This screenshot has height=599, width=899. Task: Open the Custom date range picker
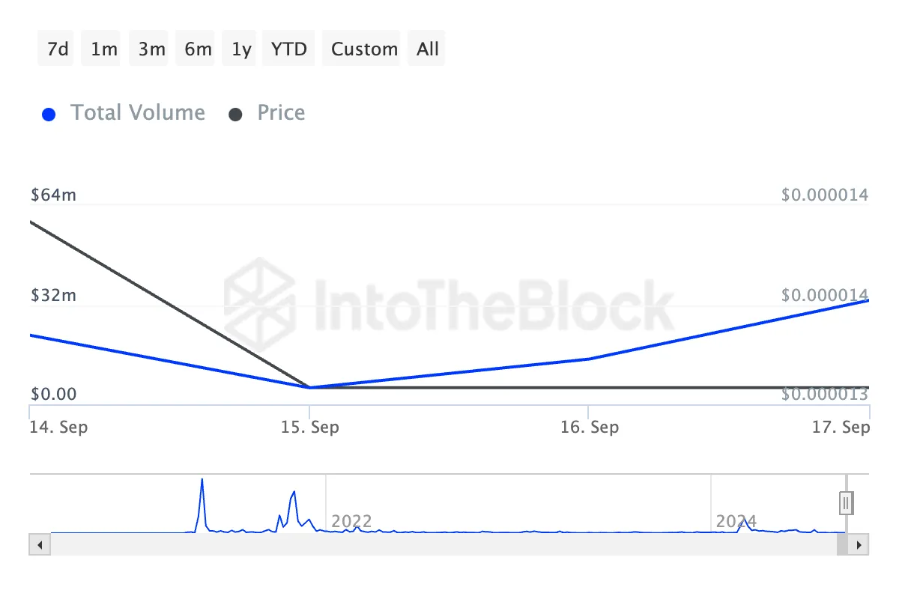(x=365, y=49)
